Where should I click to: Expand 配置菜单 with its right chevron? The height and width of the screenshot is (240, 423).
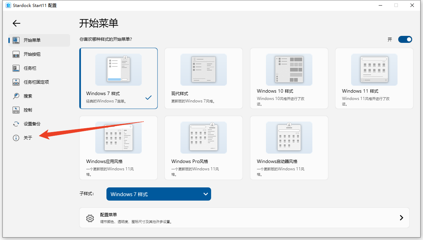(x=401, y=218)
